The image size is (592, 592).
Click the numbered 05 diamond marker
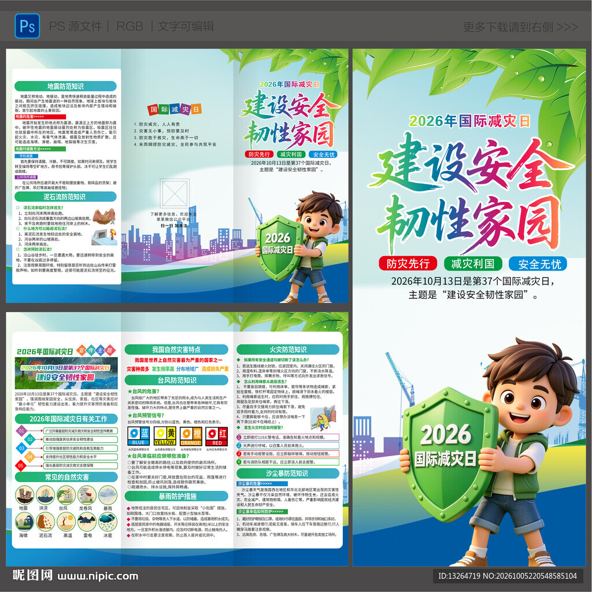coord(21,465)
